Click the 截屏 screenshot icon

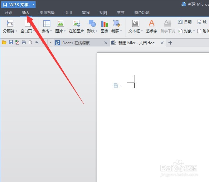116,23
